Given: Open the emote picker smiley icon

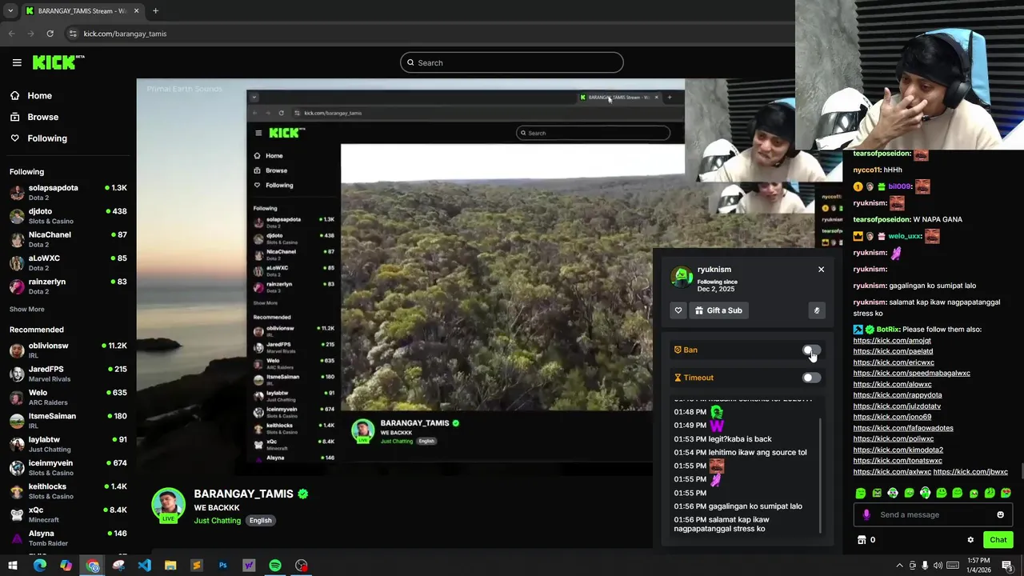Looking at the screenshot, I should [x=1000, y=514].
